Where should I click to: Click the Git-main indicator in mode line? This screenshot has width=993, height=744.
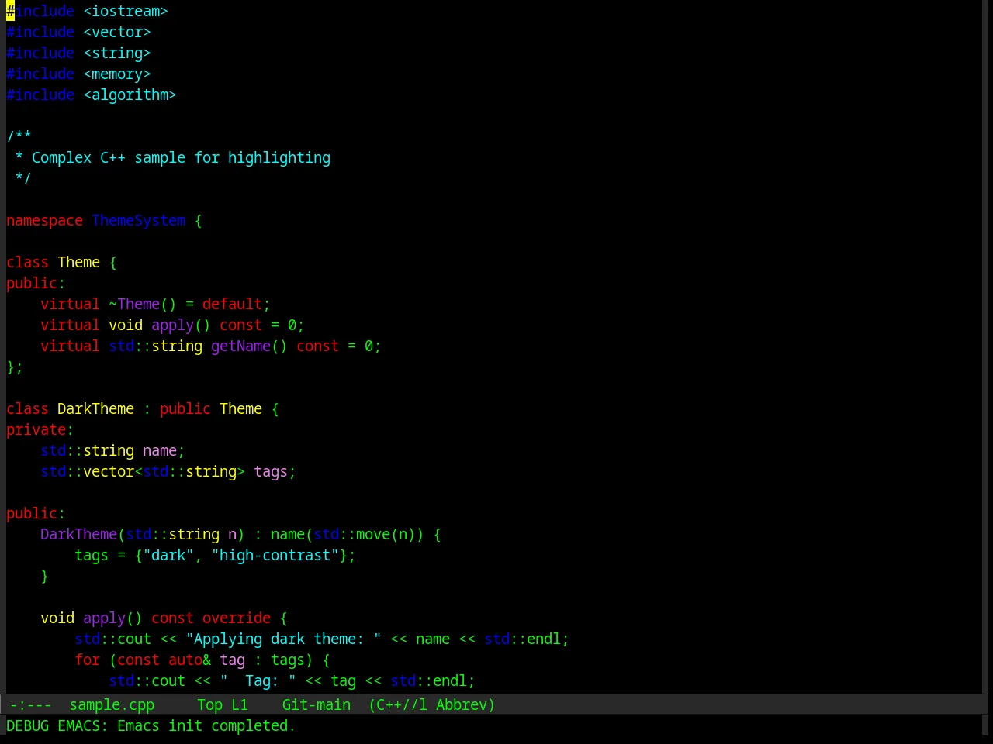coord(317,704)
